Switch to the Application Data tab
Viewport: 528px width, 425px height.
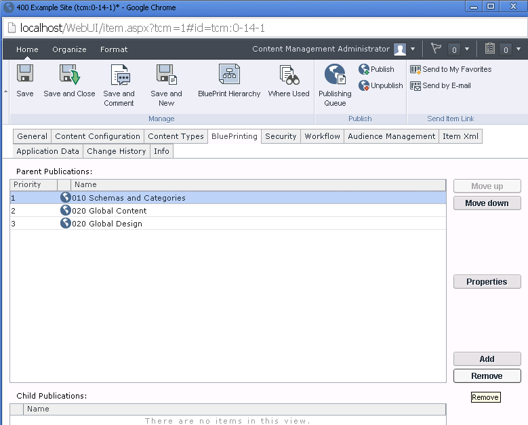[x=48, y=151]
